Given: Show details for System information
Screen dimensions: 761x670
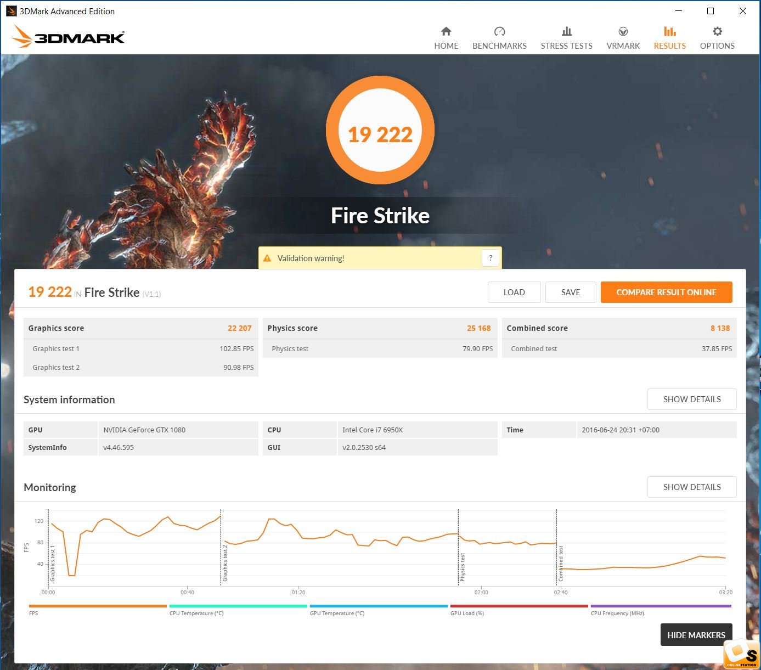Looking at the screenshot, I should [692, 399].
